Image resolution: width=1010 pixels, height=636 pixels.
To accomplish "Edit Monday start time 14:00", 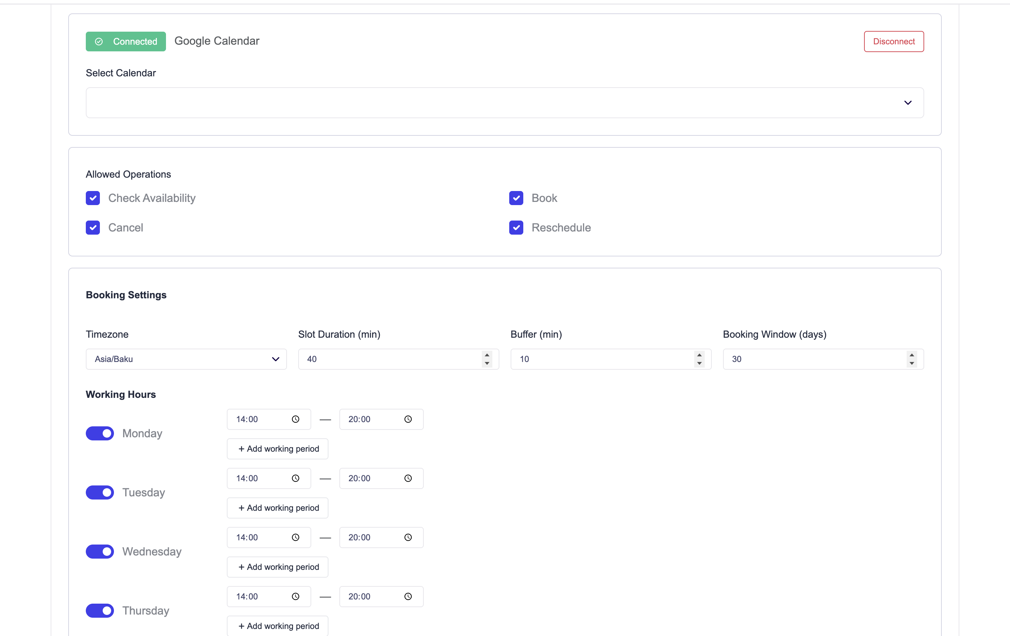I will tap(269, 419).
